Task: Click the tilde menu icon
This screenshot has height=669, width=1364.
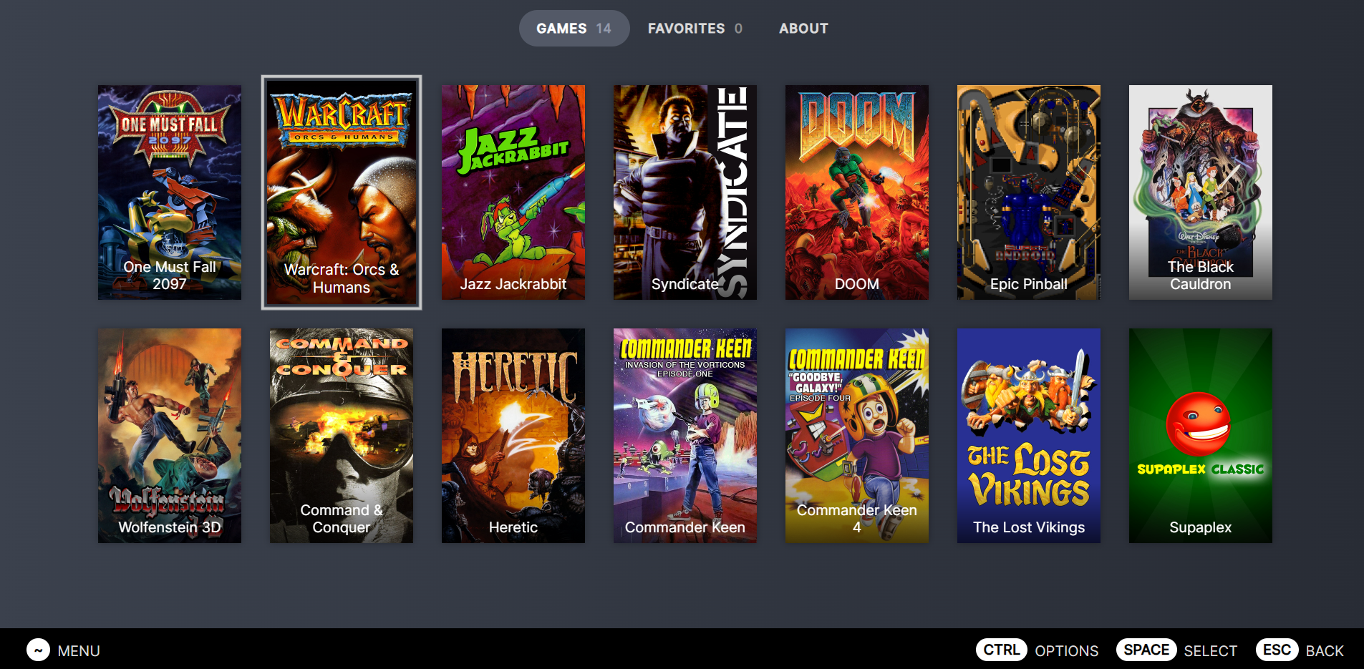Action: tap(39, 650)
